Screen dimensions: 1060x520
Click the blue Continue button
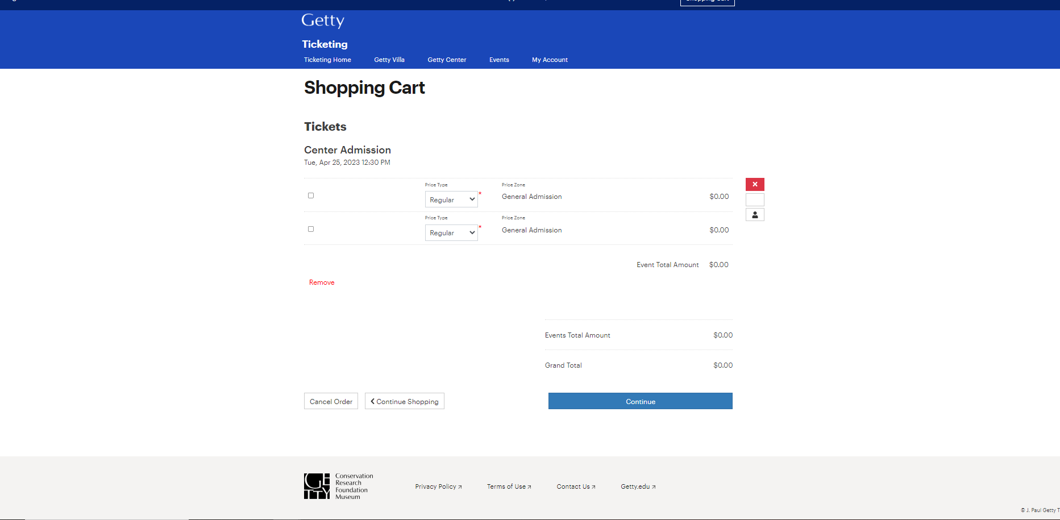(x=641, y=401)
